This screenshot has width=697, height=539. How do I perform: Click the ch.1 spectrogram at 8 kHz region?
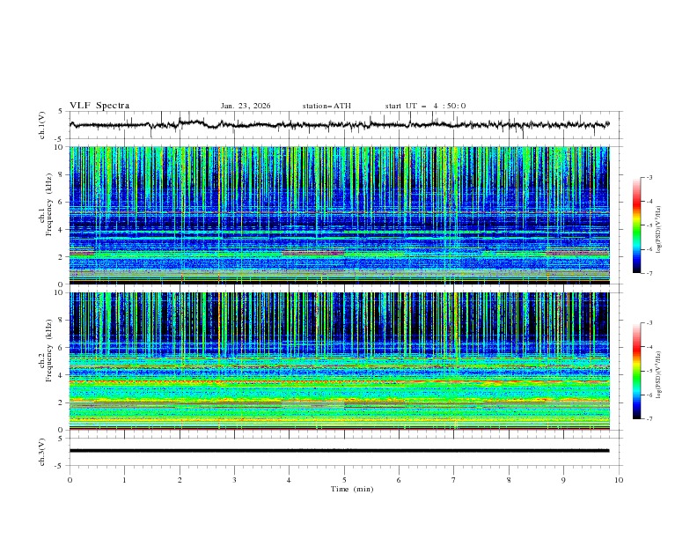[x=339, y=174]
